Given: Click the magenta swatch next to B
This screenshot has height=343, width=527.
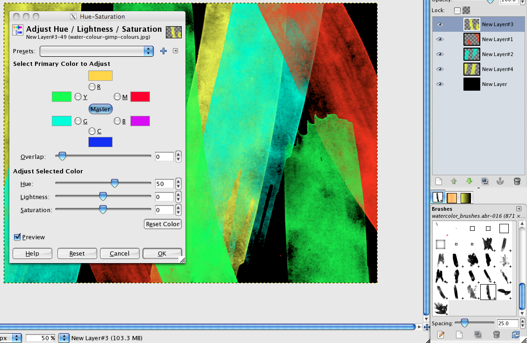Looking at the screenshot, I should tap(140, 121).
